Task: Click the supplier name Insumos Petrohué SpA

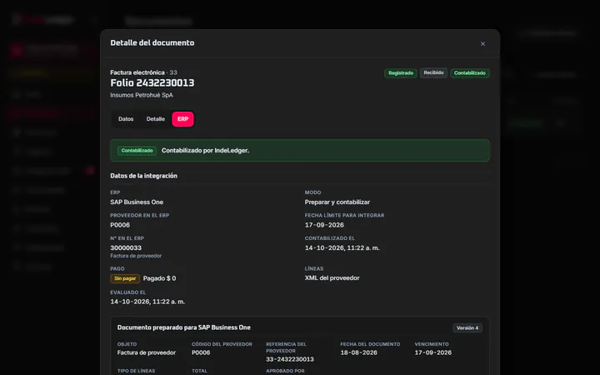Action: tap(142, 95)
